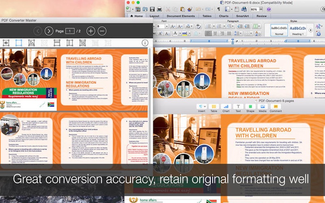The image size is (325, 203).
Task: Click the decrease indent button
Action: (x=240, y=26)
